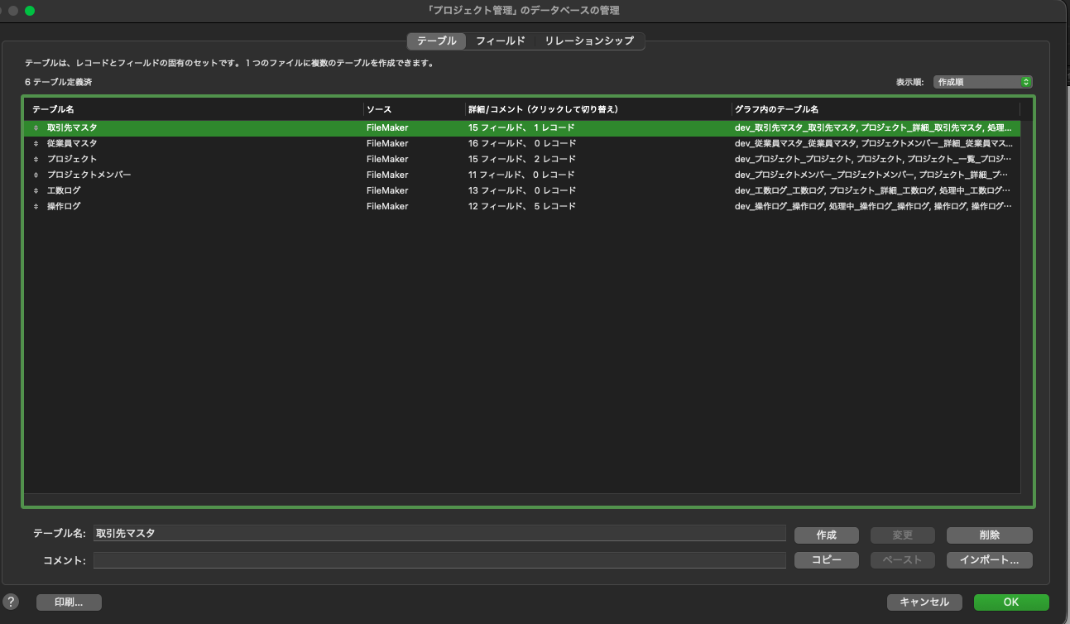Open help with the question mark icon
1070x624 pixels.
11,602
